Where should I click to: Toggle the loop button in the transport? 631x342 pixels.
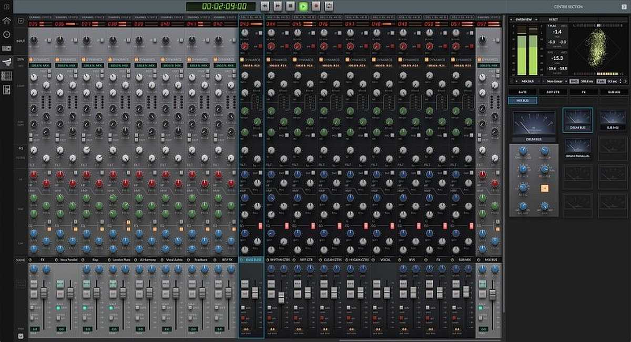tap(329, 6)
